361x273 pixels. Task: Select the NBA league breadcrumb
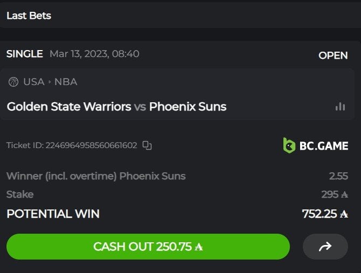(66, 82)
